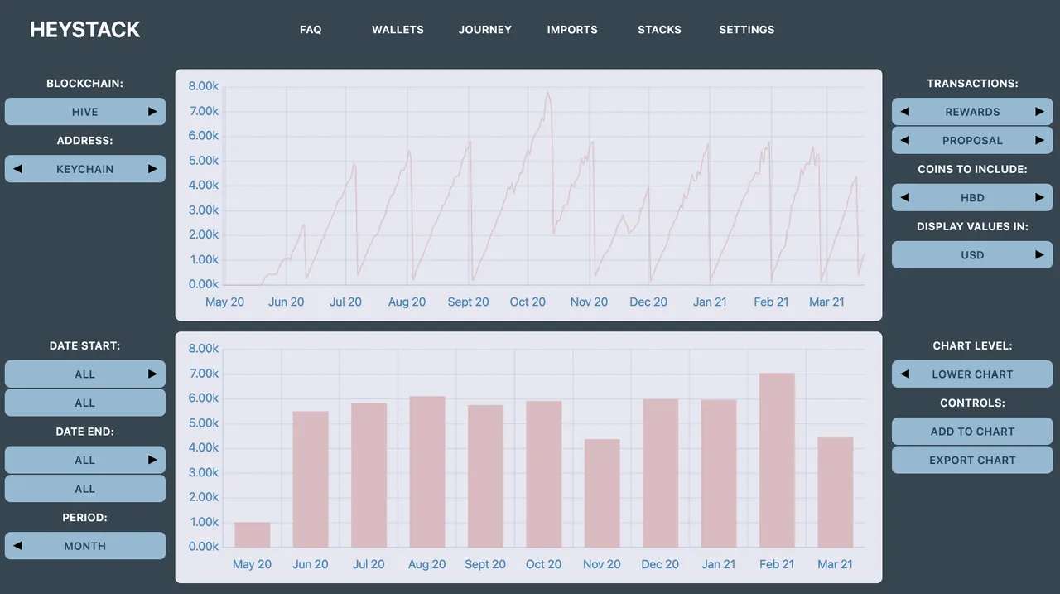The height and width of the screenshot is (594, 1060).
Task: Open the JOURNEY section
Action: coord(485,30)
